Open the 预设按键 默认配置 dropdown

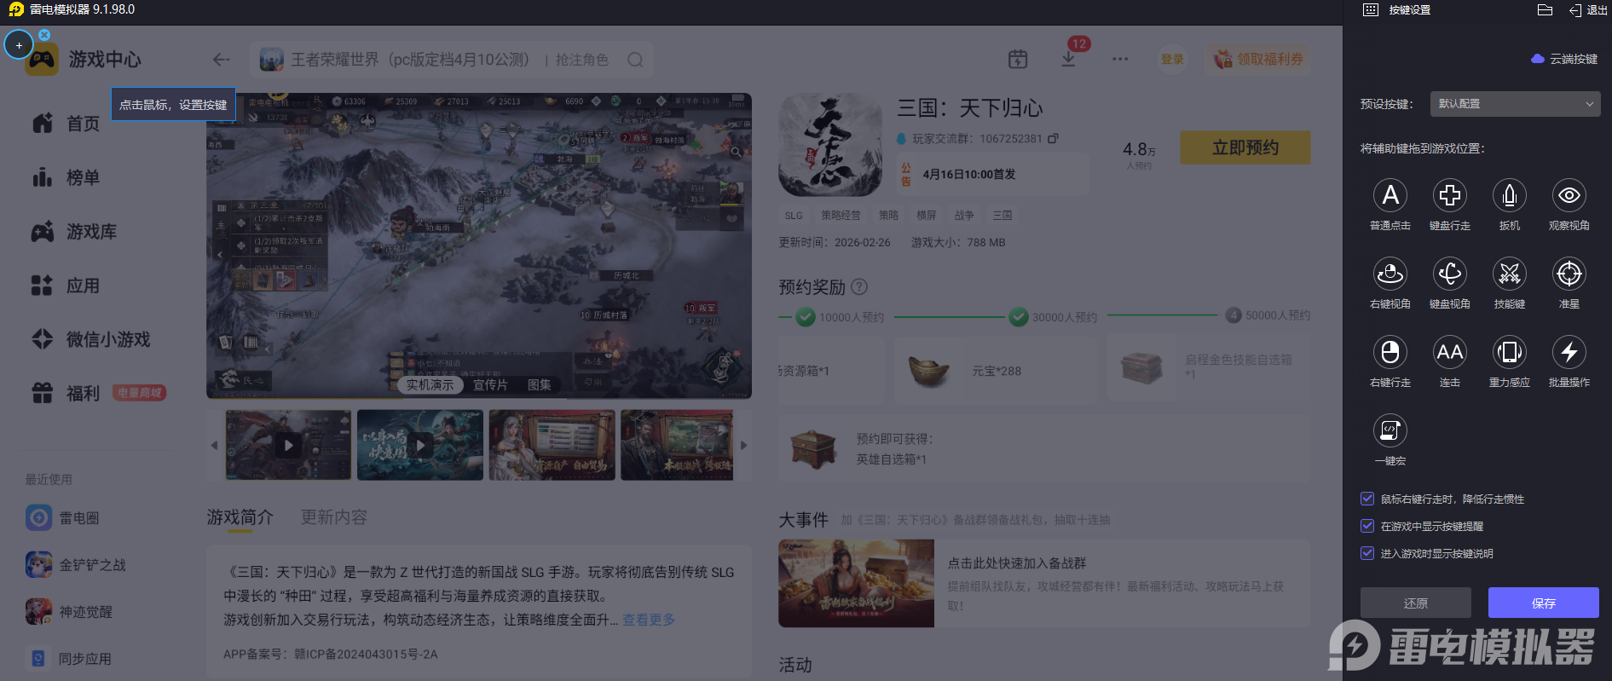tap(1515, 104)
